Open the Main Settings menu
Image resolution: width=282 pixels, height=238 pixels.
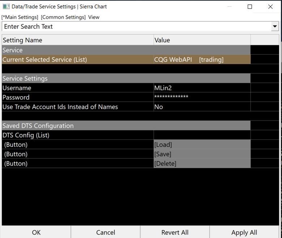pyautogui.click(x=20, y=17)
